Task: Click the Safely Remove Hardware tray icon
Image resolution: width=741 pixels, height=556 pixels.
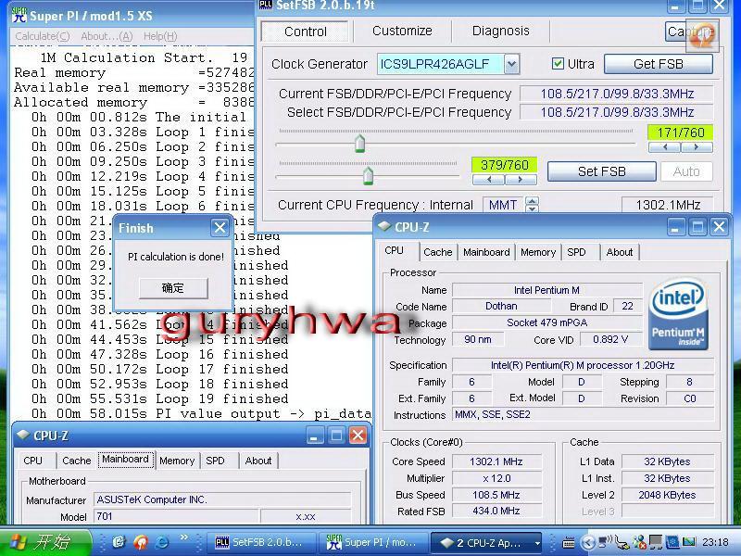Action: tap(622, 542)
